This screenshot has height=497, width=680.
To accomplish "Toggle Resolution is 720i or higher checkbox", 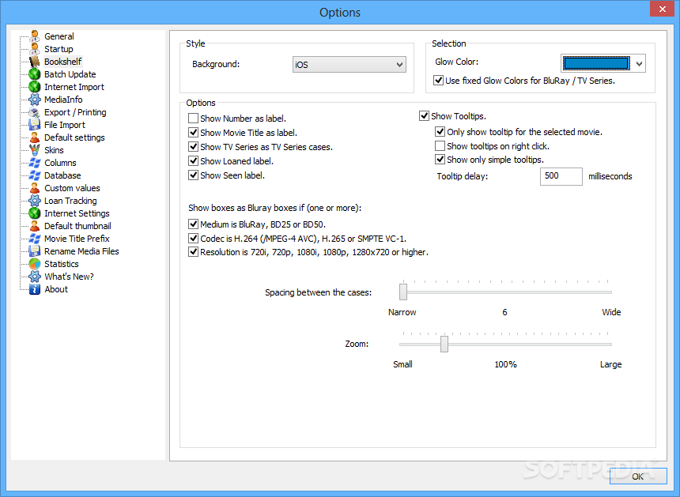I will [194, 252].
